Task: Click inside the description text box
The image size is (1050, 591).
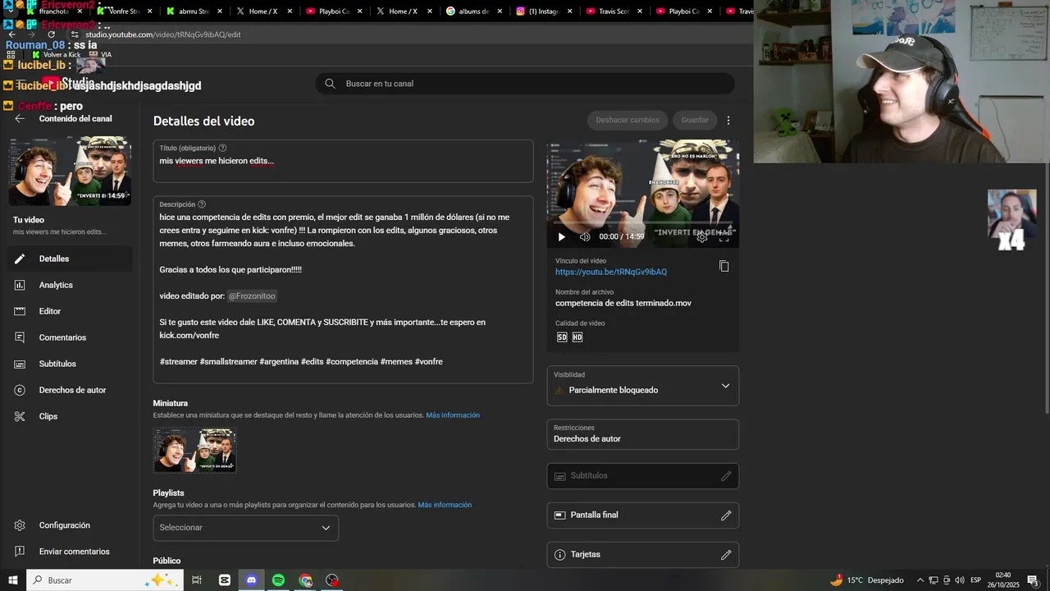Action: [343, 289]
